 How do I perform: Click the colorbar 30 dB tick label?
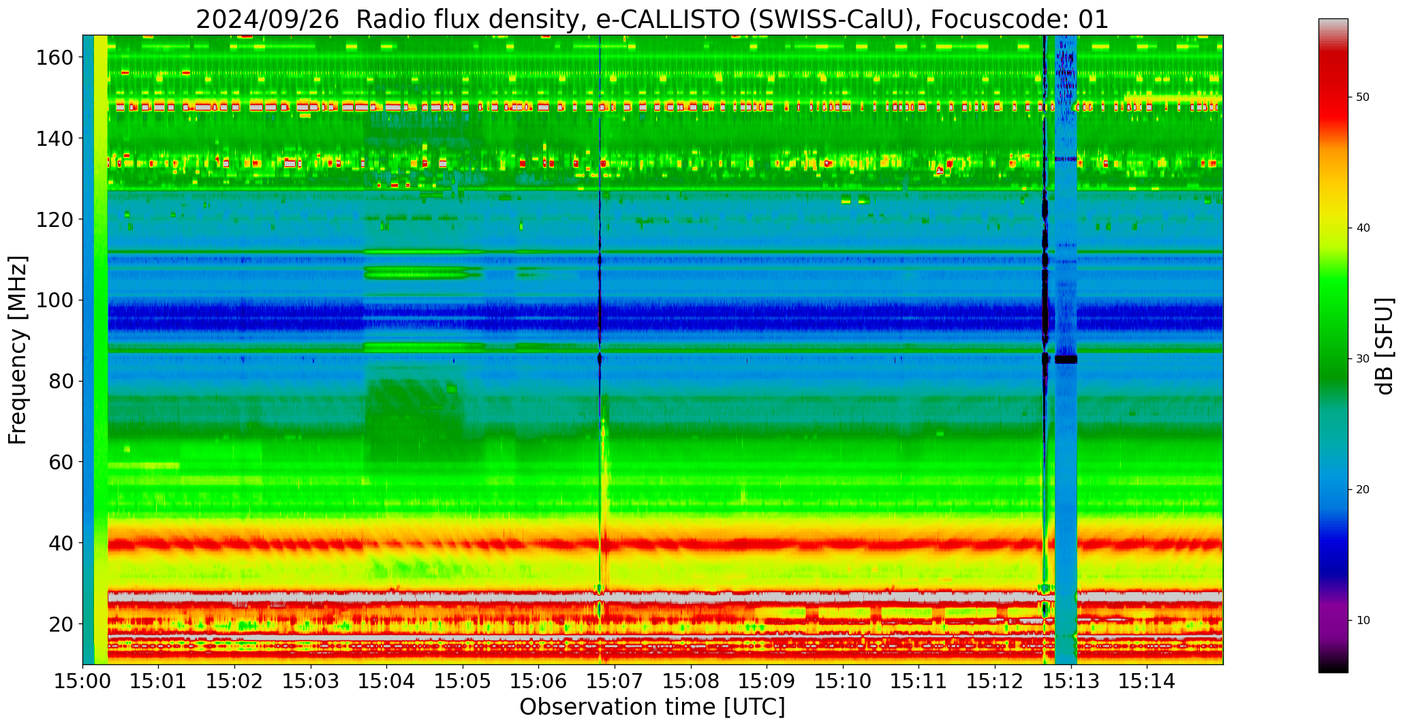(1363, 358)
